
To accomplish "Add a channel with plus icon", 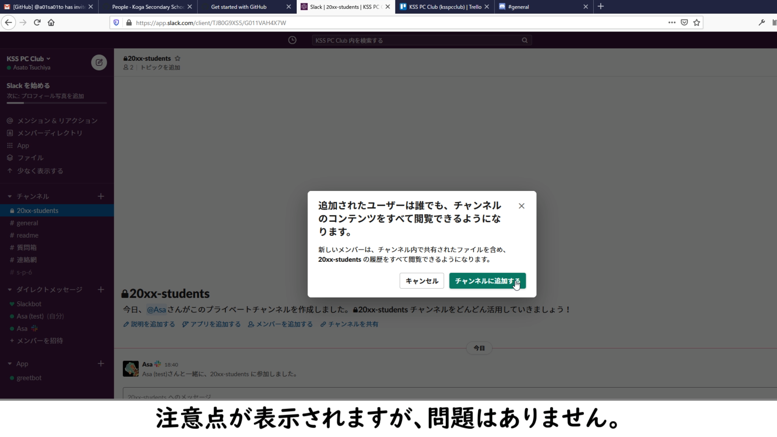I will 101,196.
